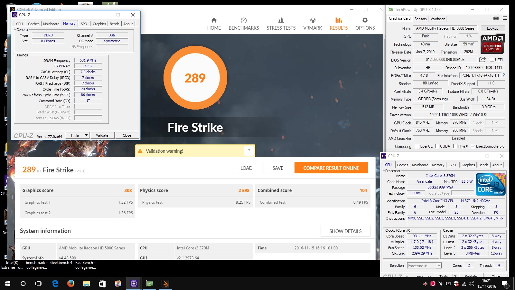Click the Tools button in CPU-Z Memory window
515x290 pixels.
tap(75, 135)
